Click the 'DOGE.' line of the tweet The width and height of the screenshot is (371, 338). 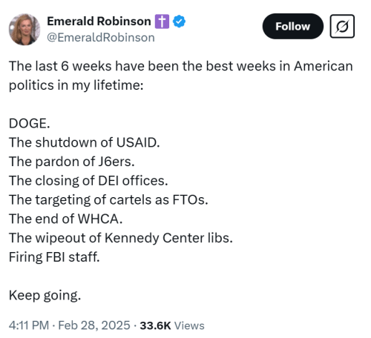pyautogui.click(x=30, y=123)
